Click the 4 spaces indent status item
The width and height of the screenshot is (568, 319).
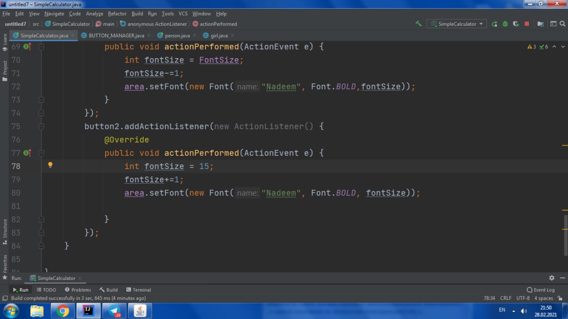click(544, 298)
